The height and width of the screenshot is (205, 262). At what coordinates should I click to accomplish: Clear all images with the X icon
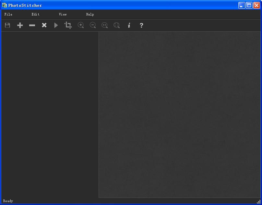(x=44, y=25)
